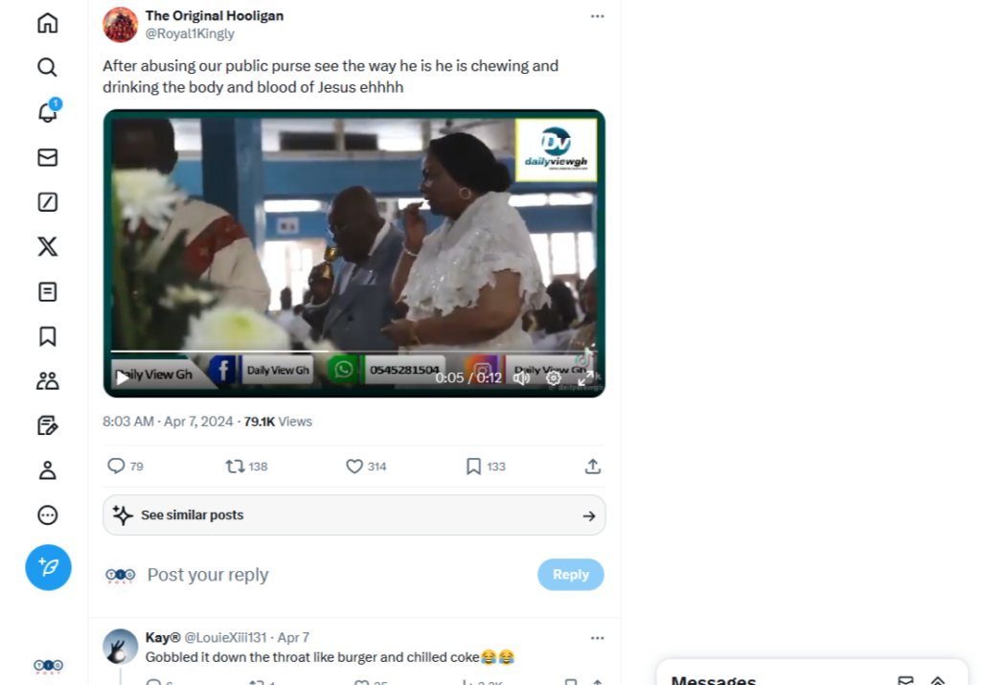Mute the video speaker icon
The image size is (981, 685).
[521, 377]
